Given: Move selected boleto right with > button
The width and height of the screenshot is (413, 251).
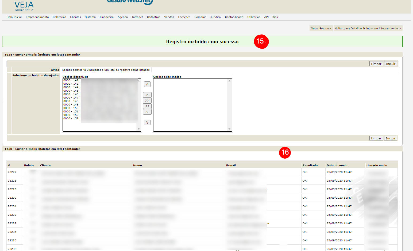Looking at the screenshot, I should (147, 95).
